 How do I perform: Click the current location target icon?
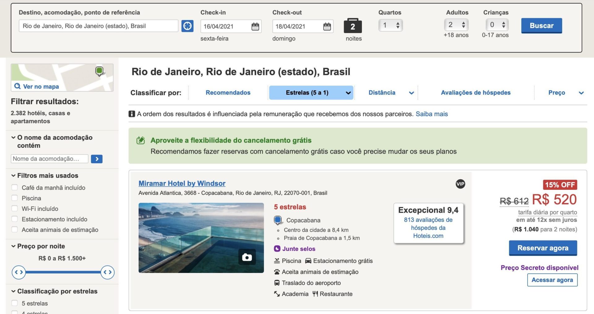(187, 26)
